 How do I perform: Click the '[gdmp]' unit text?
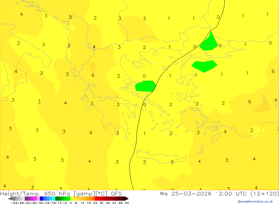click(x=84, y=194)
